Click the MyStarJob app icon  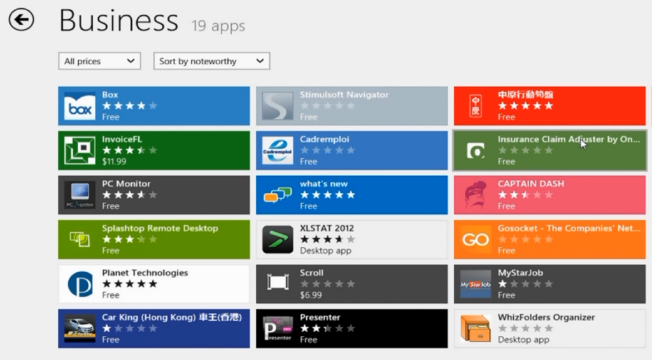(476, 284)
